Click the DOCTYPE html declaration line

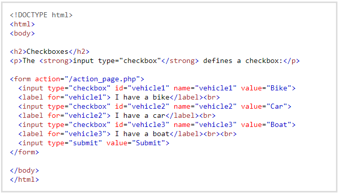[41, 15]
